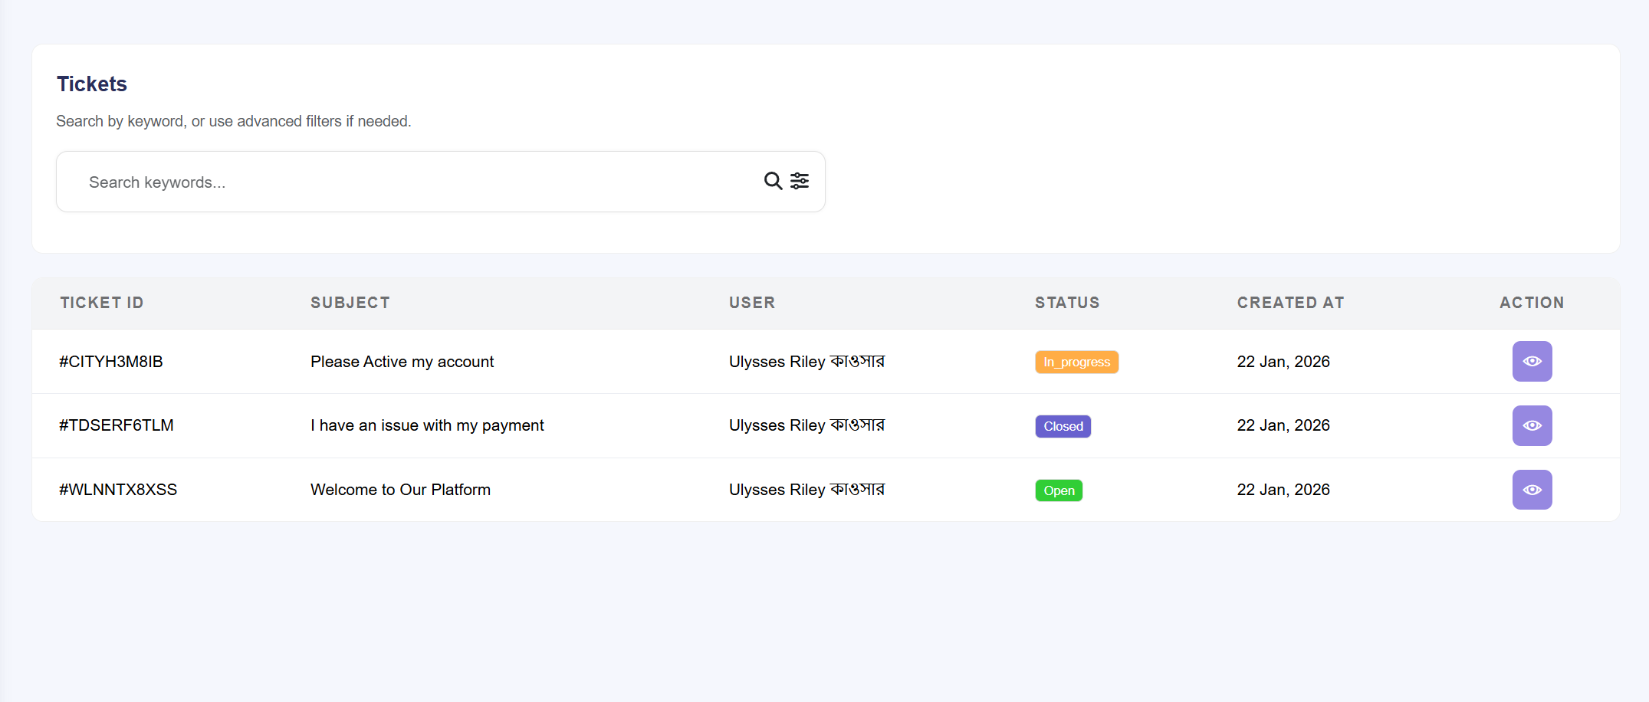
Task: Open subject 'I have an issue with my payment'
Action: 427,425
